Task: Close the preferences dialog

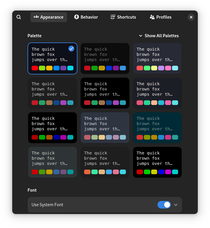Action: 191,17
